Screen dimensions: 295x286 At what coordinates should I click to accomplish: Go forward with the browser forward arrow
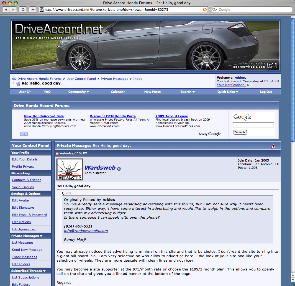click(x=13, y=9)
